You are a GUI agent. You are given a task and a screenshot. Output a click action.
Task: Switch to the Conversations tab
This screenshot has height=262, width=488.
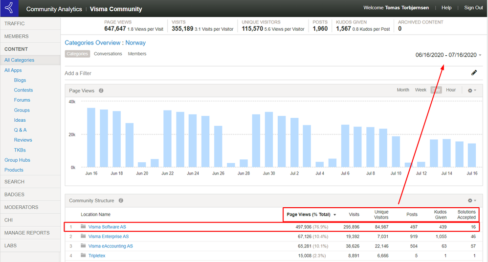point(108,54)
